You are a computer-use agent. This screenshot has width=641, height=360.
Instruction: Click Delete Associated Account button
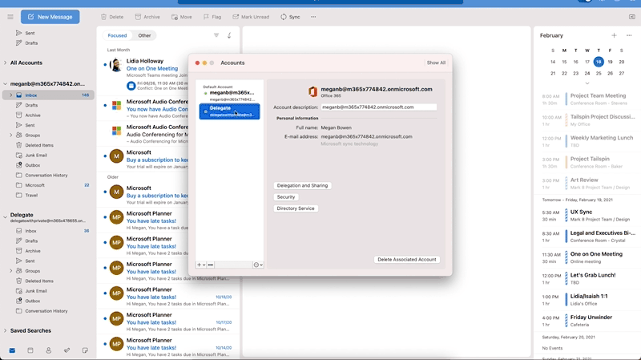coord(407,259)
